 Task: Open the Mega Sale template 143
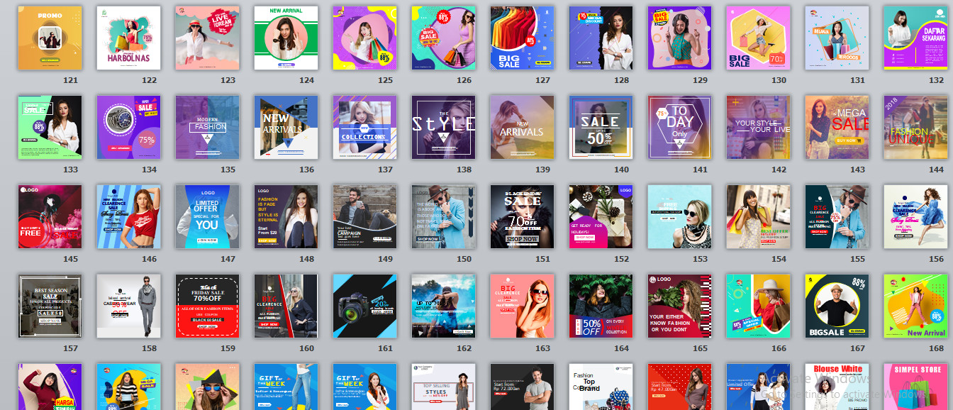point(837,128)
